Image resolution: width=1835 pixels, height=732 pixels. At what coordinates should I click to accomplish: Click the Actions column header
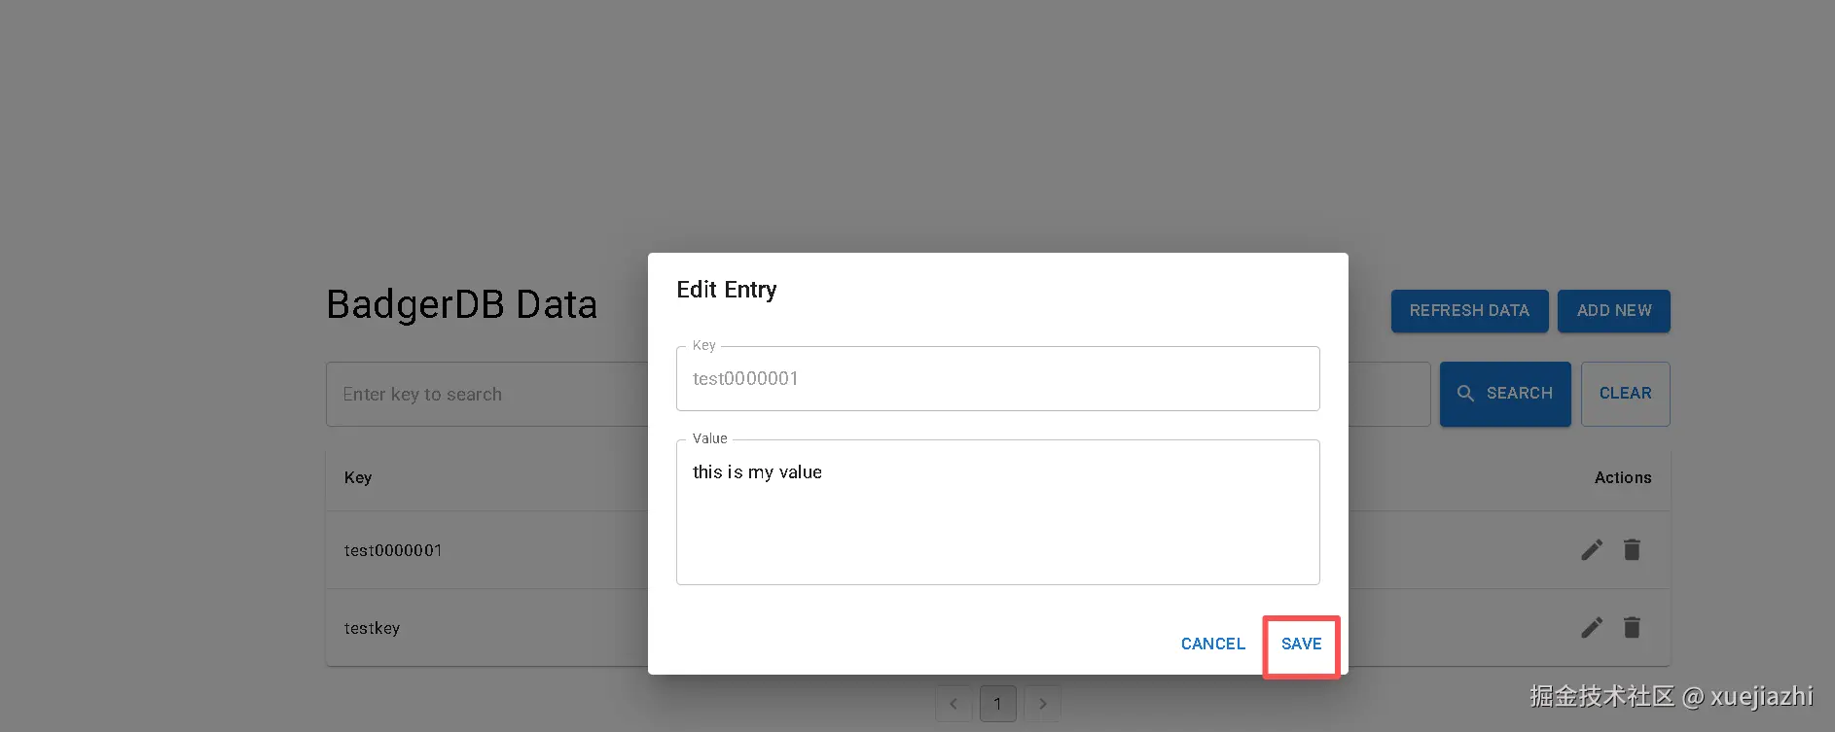pyautogui.click(x=1622, y=477)
